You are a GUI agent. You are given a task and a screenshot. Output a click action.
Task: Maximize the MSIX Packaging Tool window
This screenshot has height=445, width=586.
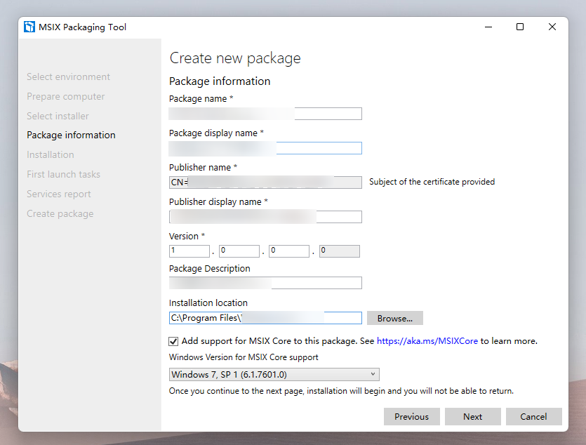(520, 27)
